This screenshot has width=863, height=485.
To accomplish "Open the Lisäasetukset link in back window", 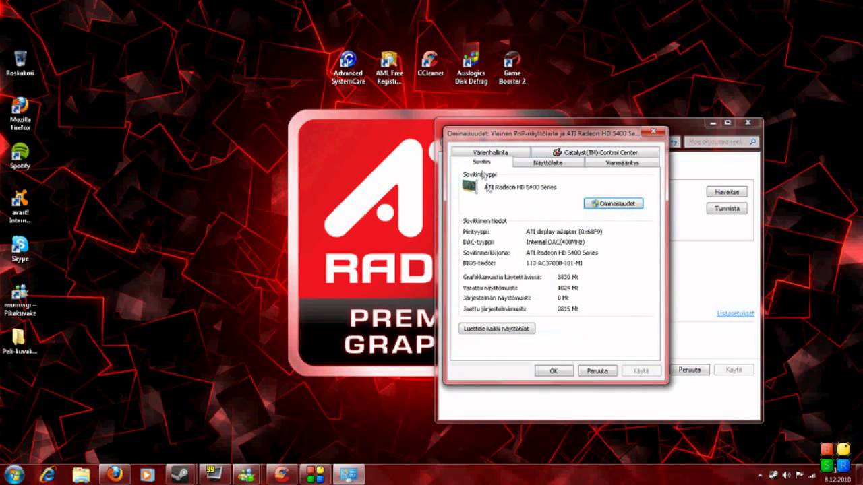I will tap(735, 313).
